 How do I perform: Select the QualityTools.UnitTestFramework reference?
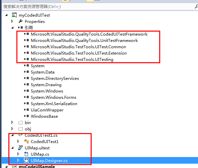84,41
